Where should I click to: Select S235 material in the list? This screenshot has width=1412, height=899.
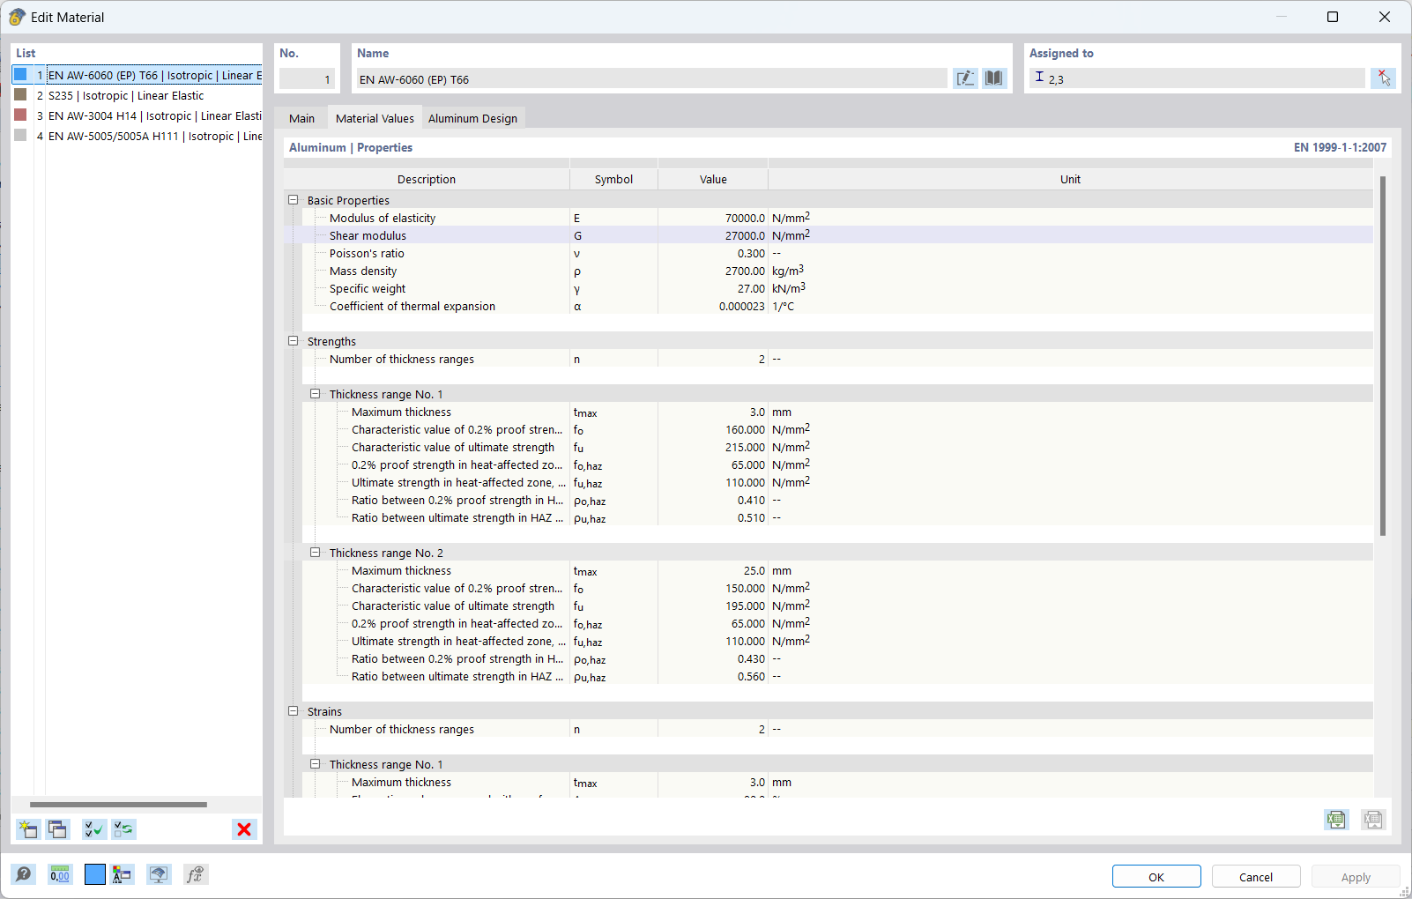pos(137,95)
